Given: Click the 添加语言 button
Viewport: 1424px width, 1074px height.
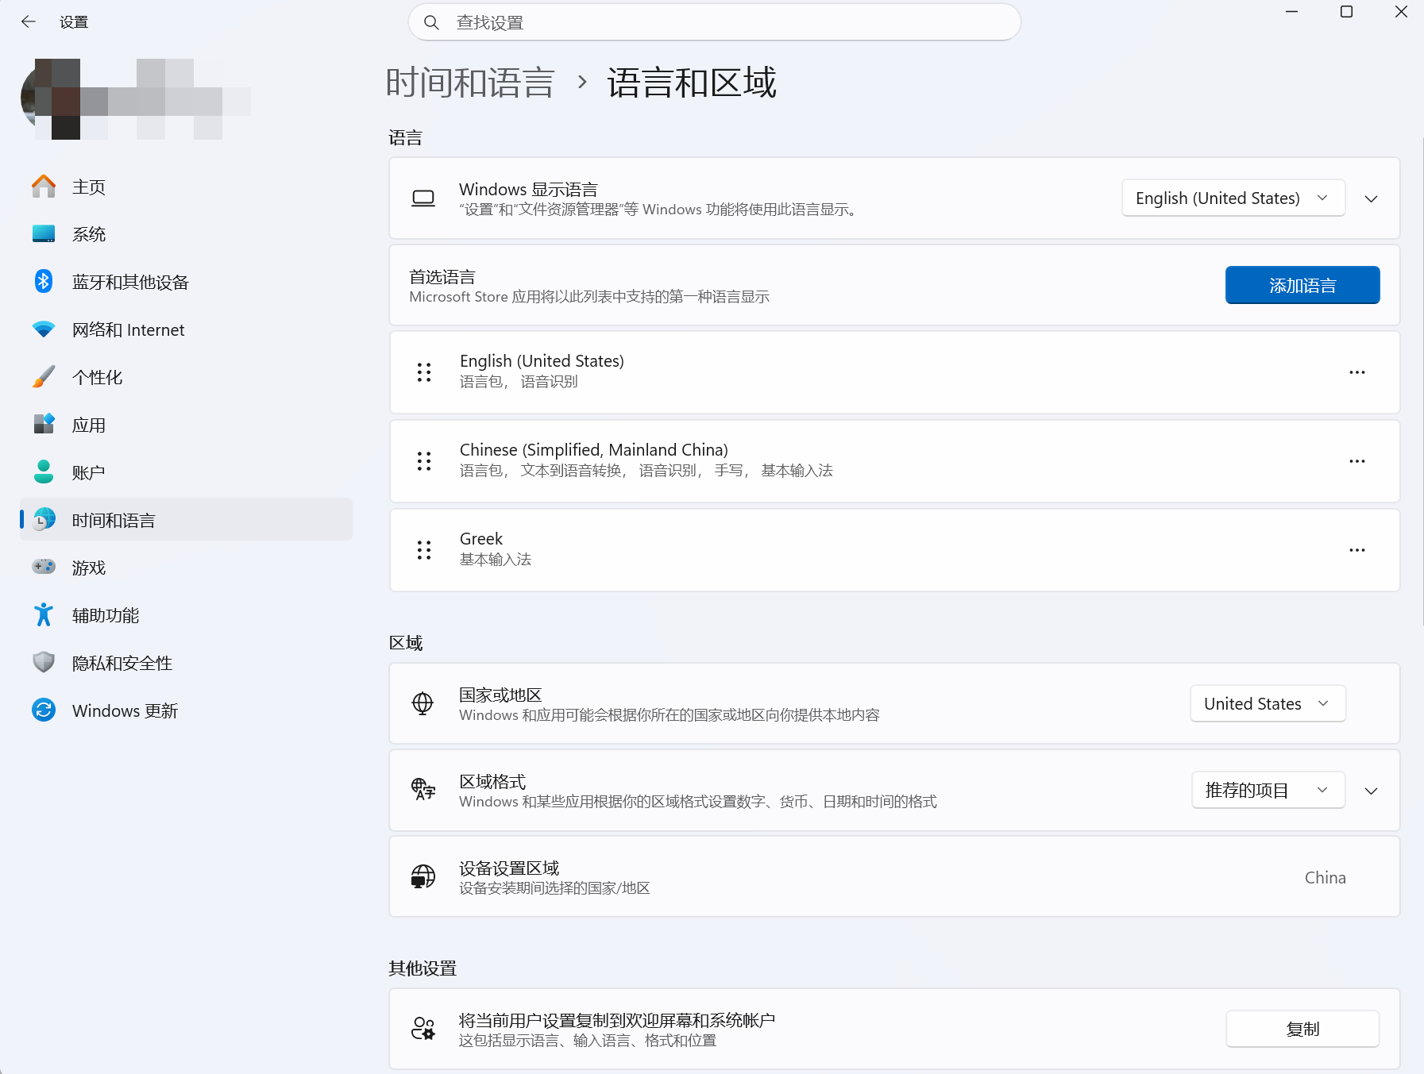Looking at the screenshot, I should 1302,285.
